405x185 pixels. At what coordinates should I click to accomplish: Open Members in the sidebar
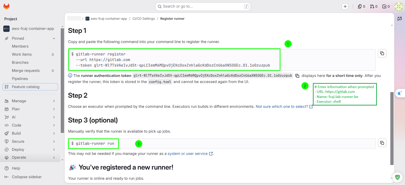(30, 46)
